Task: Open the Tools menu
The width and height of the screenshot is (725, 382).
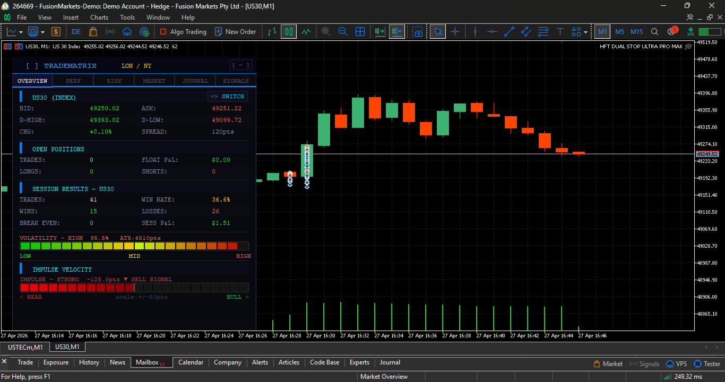Action: (127, 18)
